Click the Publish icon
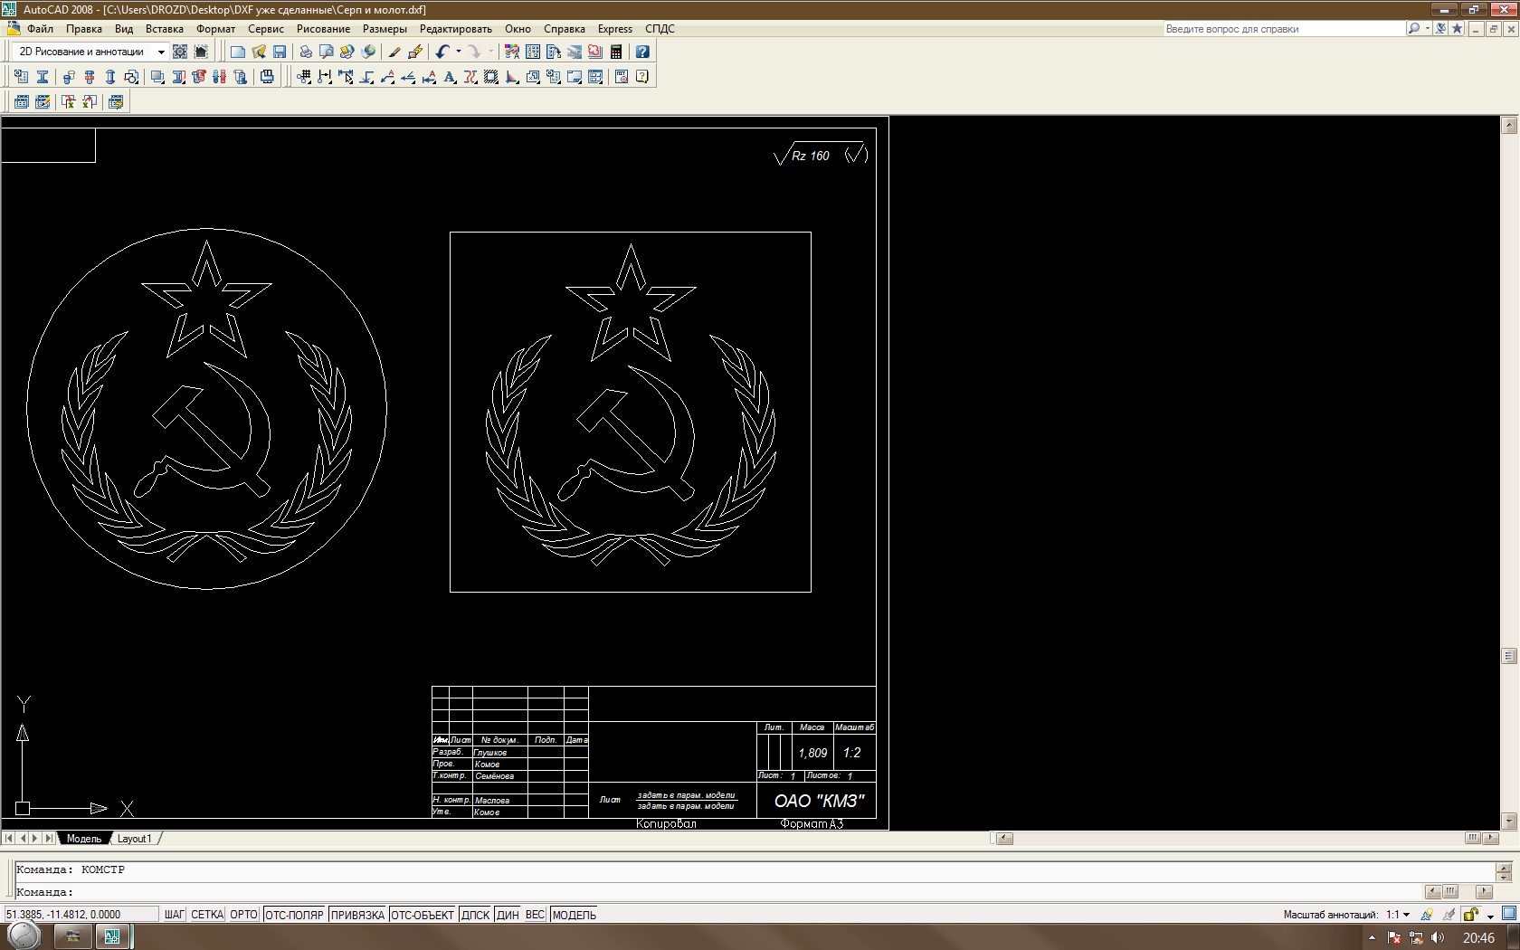 347,52
